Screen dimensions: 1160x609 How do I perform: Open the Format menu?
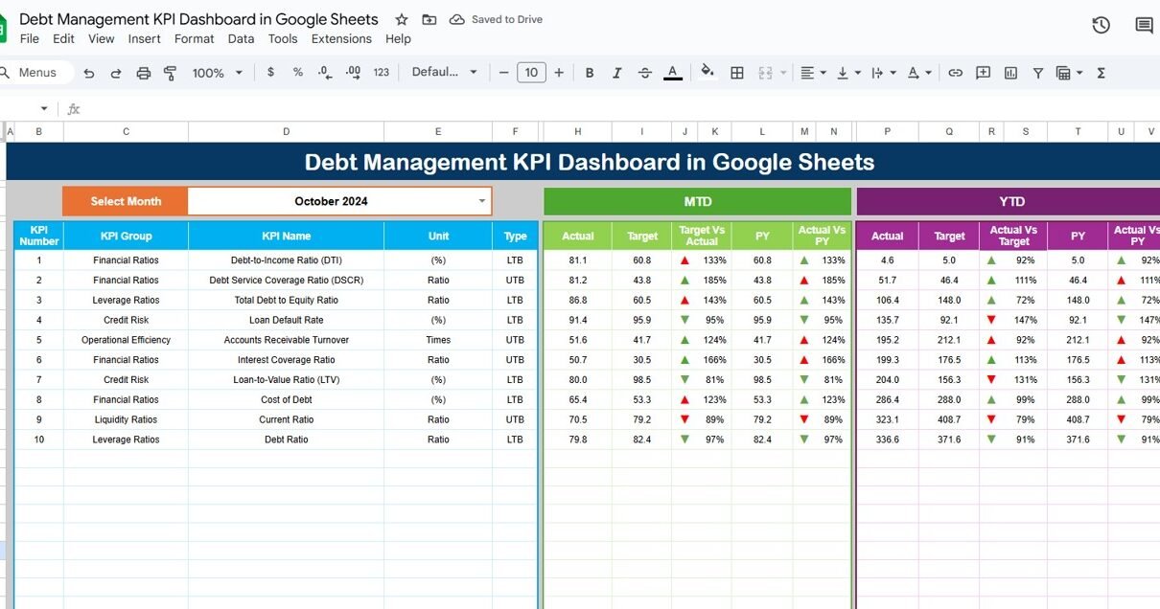tap(194, 39)
